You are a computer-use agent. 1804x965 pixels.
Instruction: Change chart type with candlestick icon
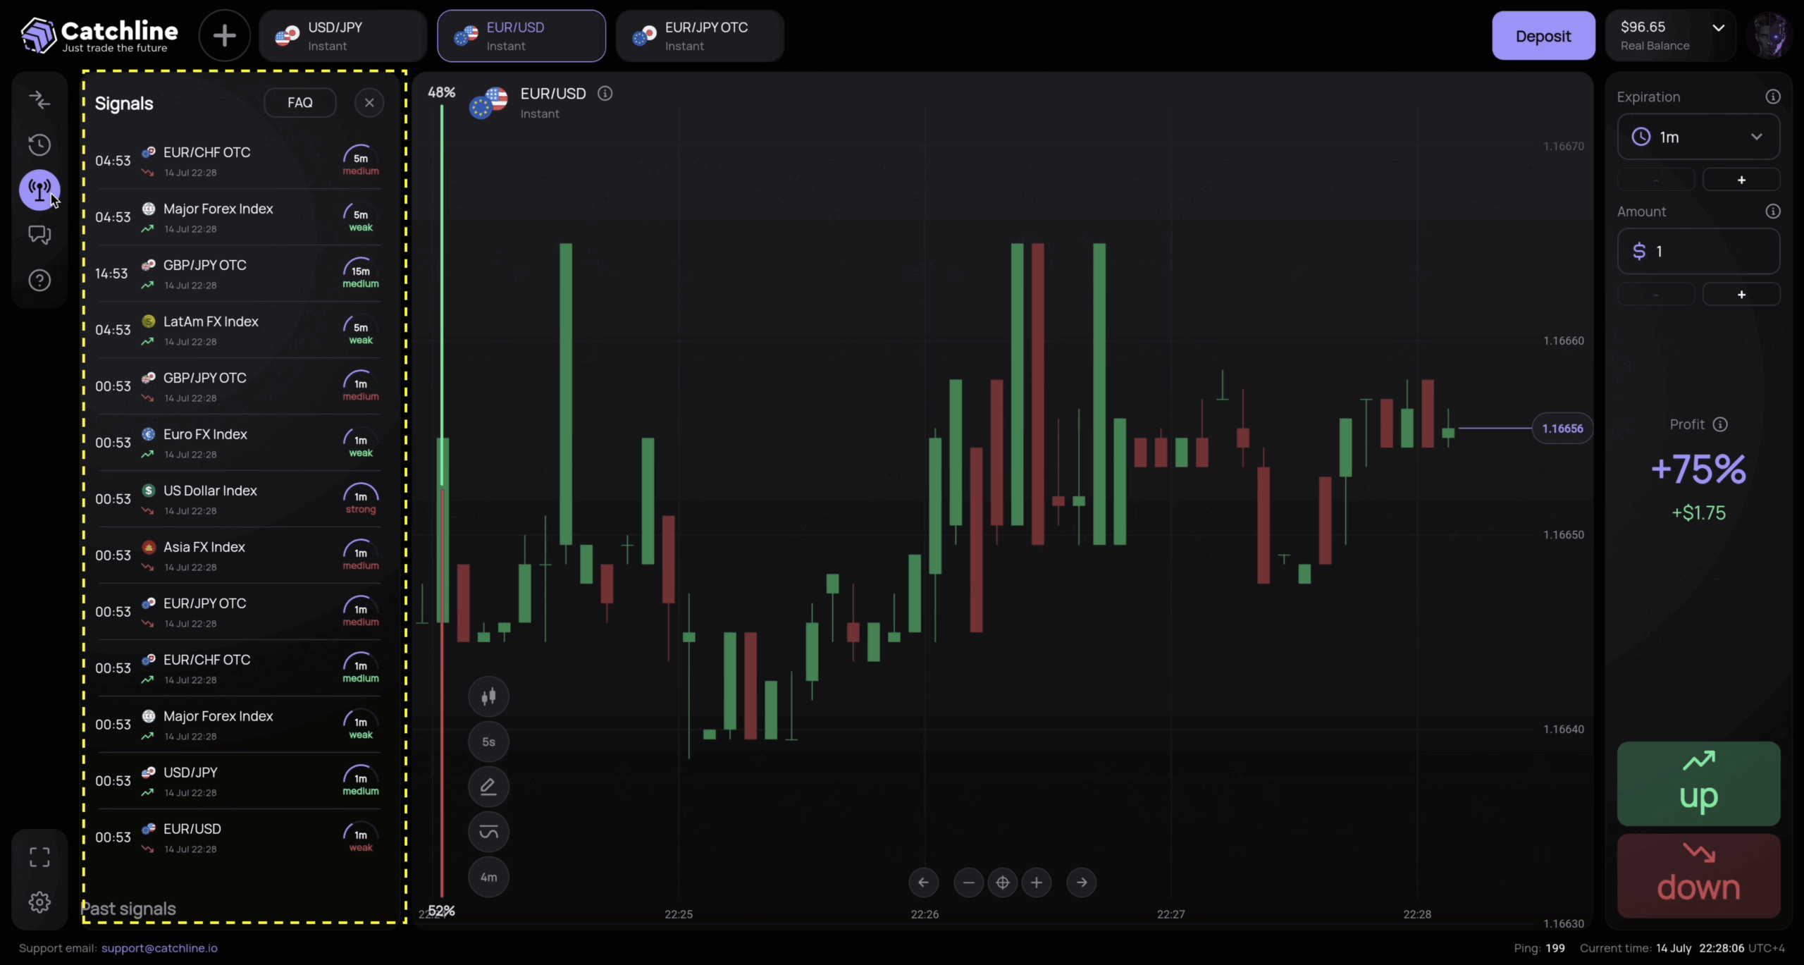(488, 696)
